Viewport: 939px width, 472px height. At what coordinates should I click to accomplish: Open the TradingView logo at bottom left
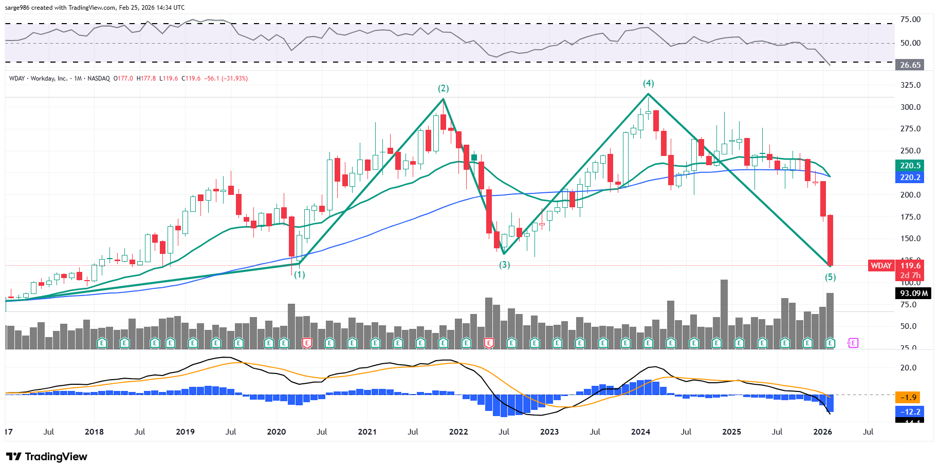tap(47, 457)
